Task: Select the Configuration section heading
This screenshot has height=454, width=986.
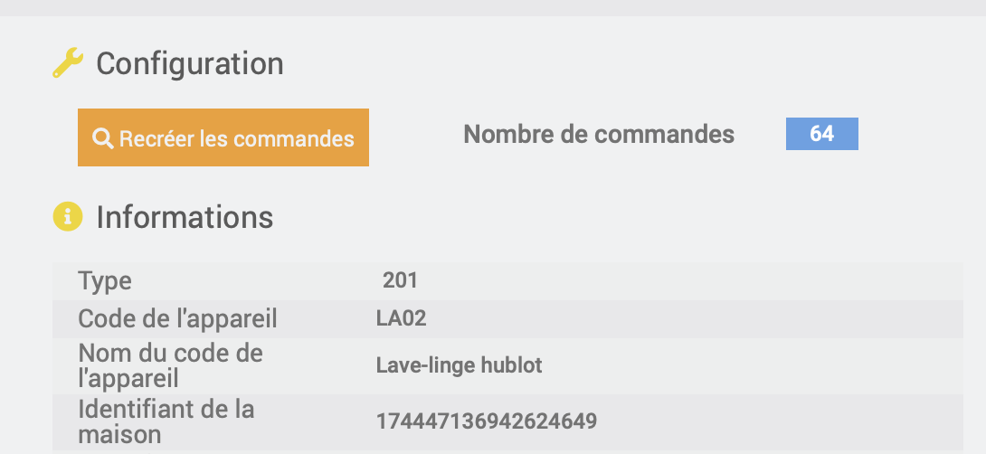Action: 189,63
